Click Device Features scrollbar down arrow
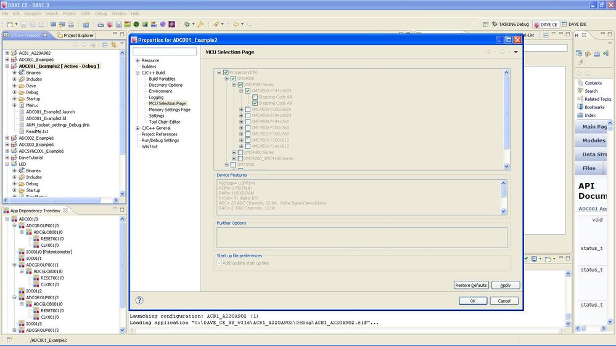 coord(504,211)
